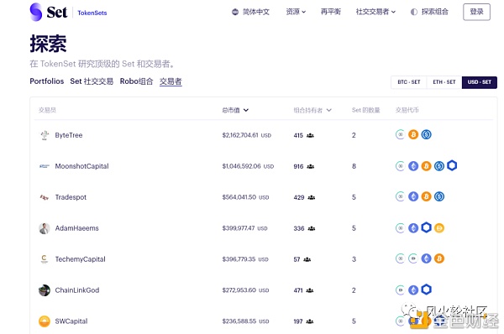
Task: Open the AdamHaeems trader profile
Action: click(x=76, y=228)
